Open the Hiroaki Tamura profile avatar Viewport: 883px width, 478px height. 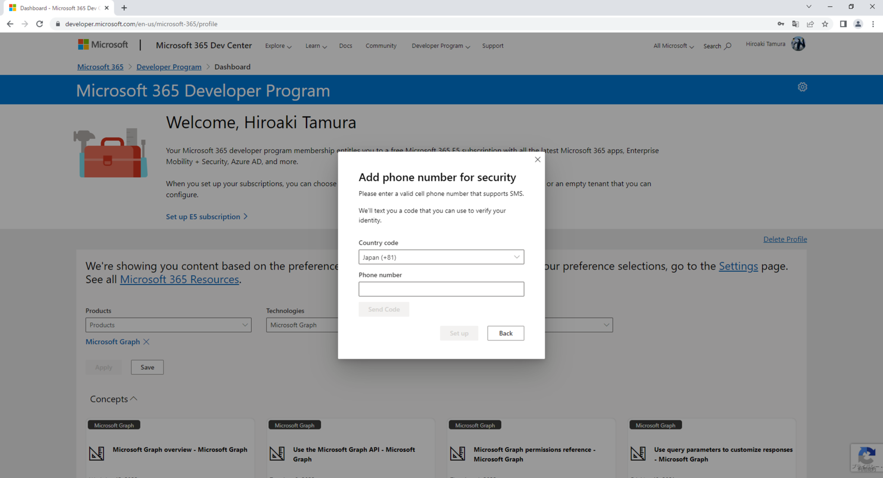tap(798, 44)
